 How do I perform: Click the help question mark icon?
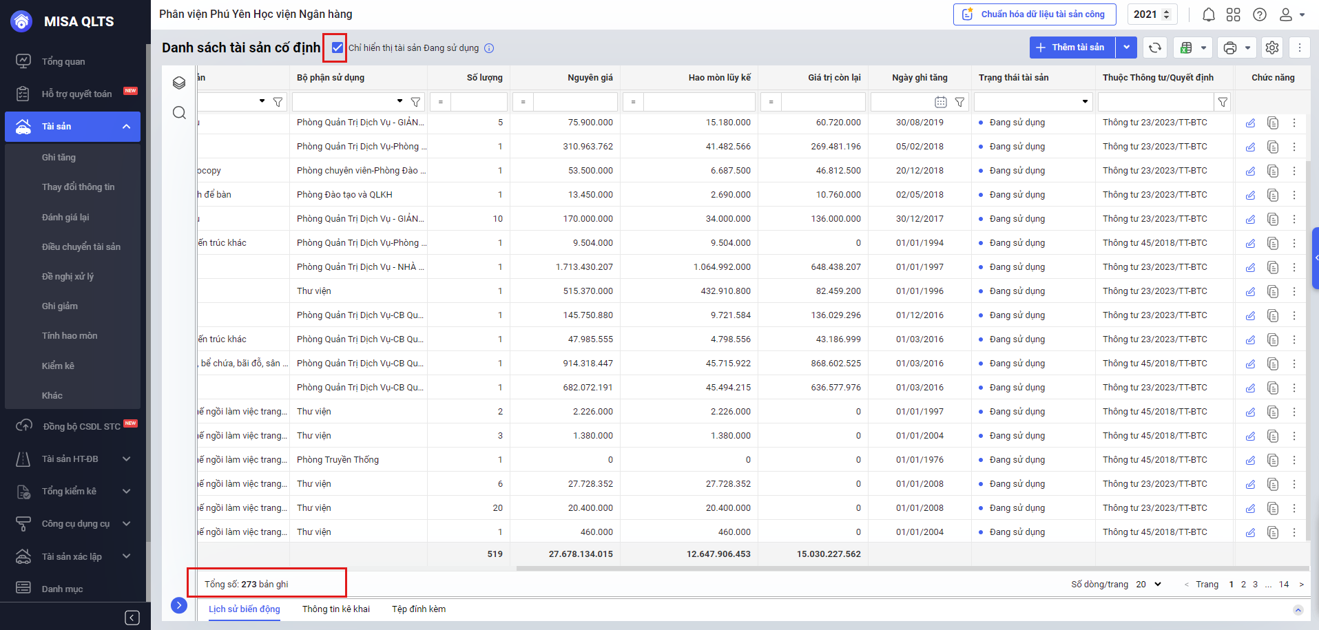pos(1259,14)
